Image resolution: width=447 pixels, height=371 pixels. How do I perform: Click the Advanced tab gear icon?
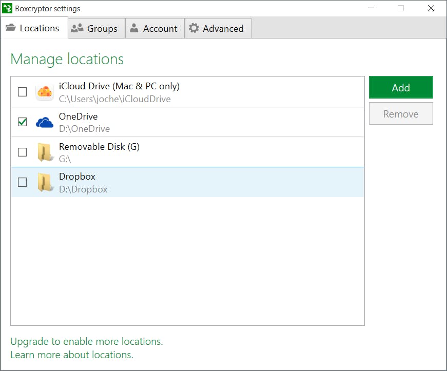[x=193, y=28]
